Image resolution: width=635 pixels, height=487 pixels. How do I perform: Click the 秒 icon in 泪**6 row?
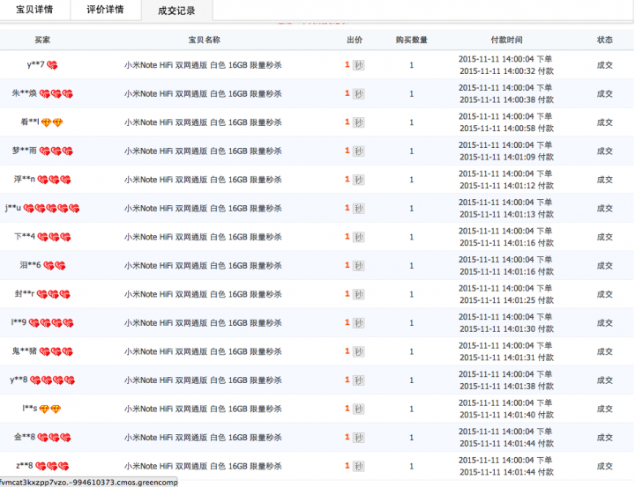(358, 266)
